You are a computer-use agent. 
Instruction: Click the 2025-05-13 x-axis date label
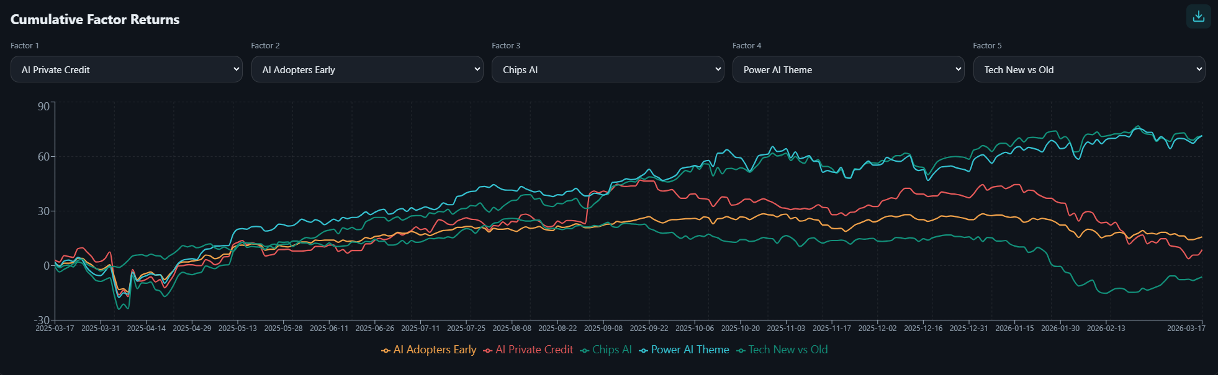tap(238, 329)
